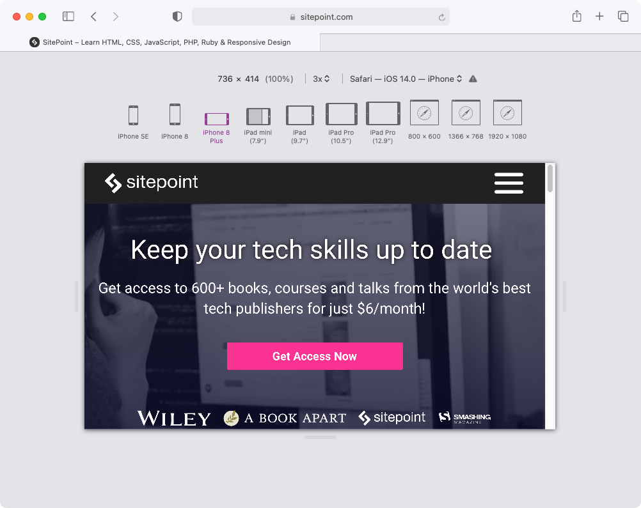Open a new tab with plus button
The height and width of the screenshot is (508, 641).
pyautogui.click(x=599, y=17)
